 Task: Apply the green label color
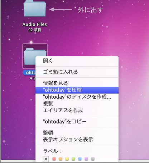click(x=73, y=159)
